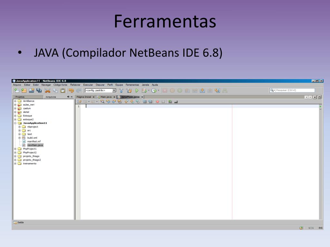Open the configuration combo box '<config. padrão>'
This screenshot has height=247, width=330.
point(101,90)
